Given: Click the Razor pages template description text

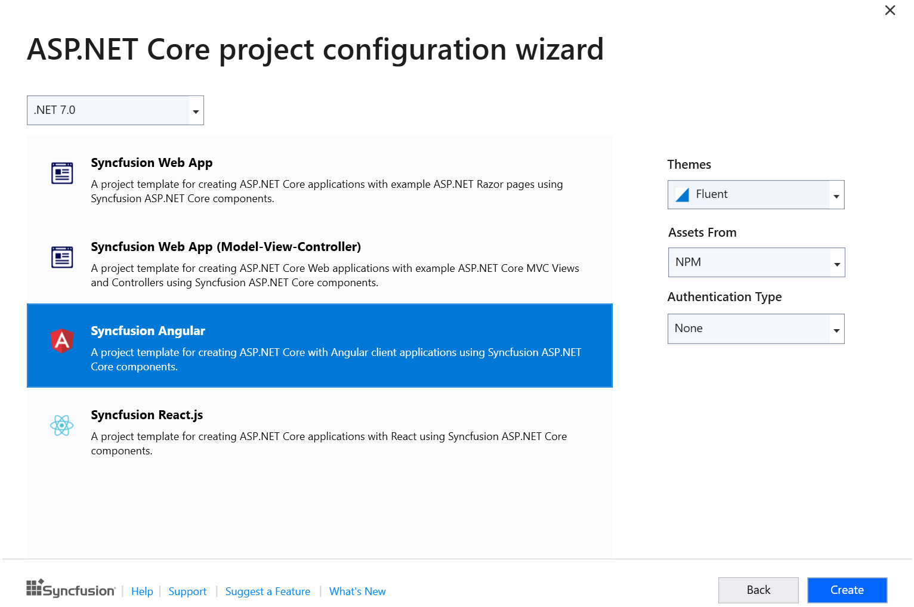Looking at the screenshot, I should coord(327,191).
